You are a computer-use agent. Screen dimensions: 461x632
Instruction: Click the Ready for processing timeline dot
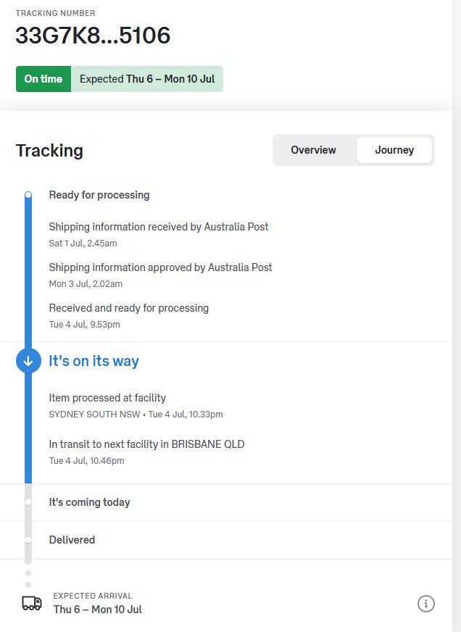[x=28, y=195]
